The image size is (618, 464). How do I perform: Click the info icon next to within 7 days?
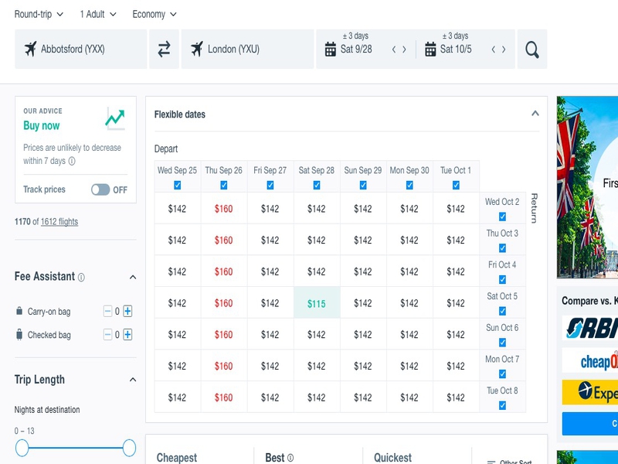(x=72, y=161)
